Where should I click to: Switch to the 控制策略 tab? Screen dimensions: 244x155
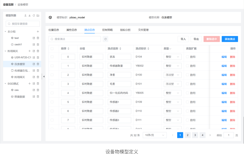[x=107, y=30]
